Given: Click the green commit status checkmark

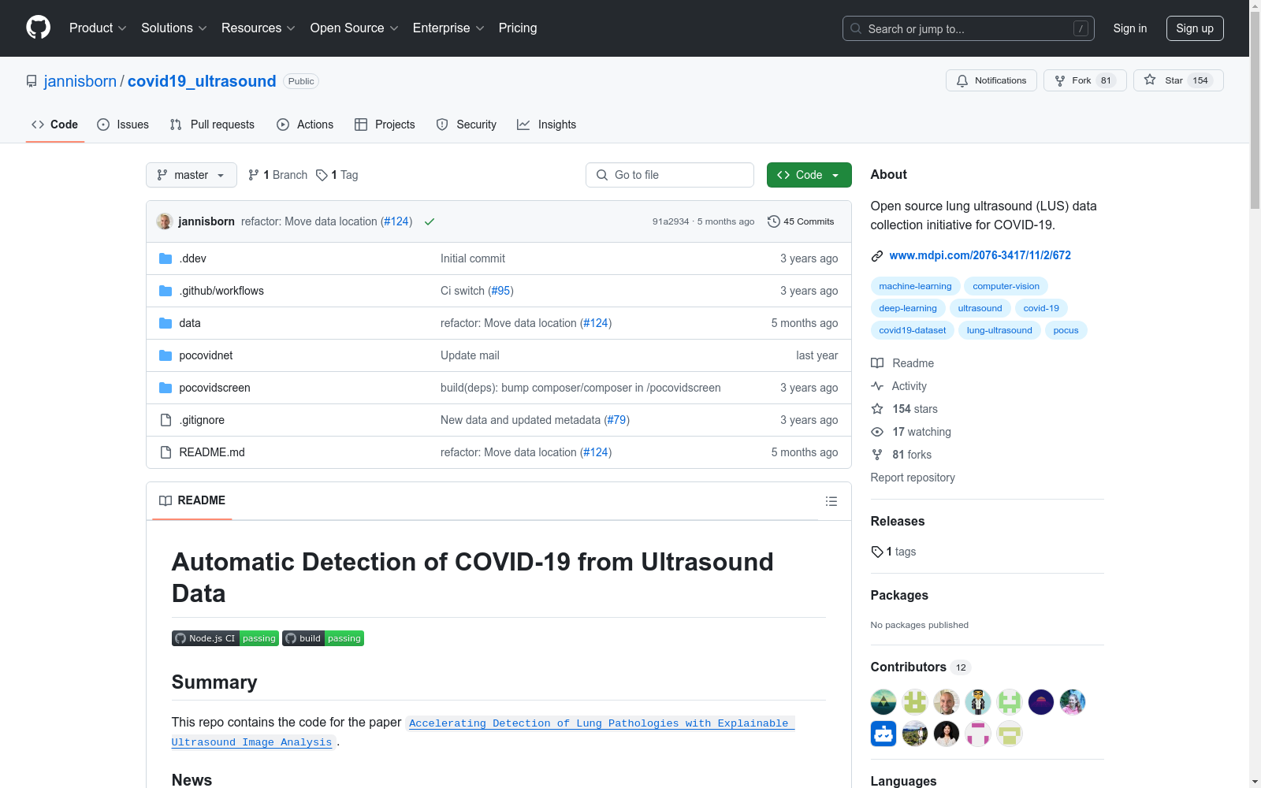Looking at the screenshot, I should pos(430,221).
